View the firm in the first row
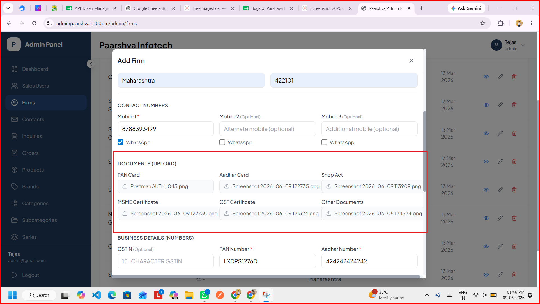The image size is (540, 304). [486, 77]
